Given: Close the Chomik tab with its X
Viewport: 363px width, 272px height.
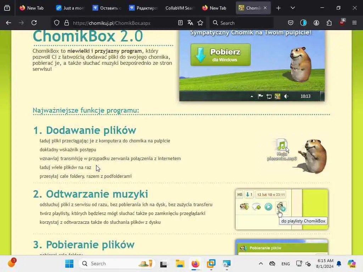Looking at the screenshot, I should pos(265,8).
